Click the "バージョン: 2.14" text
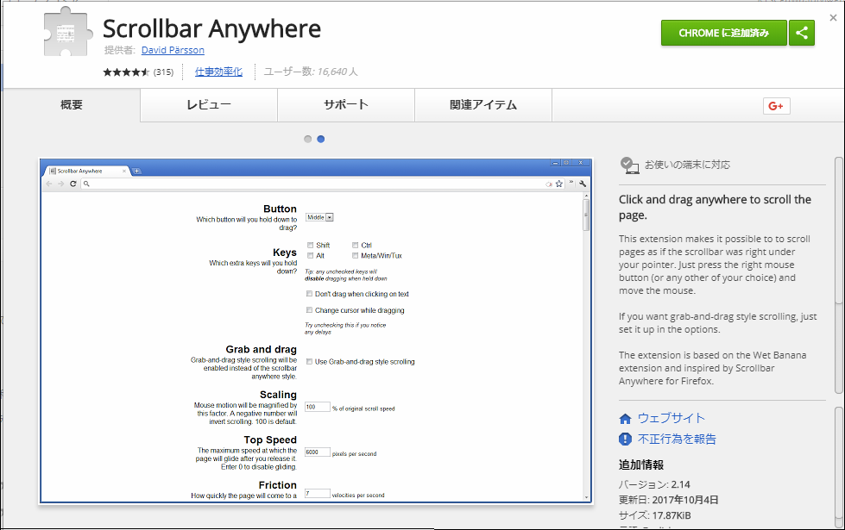 click(x=654, y=484)
